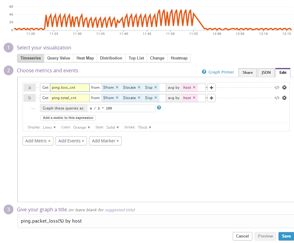Click Cancel button

[x=242, y=236]
